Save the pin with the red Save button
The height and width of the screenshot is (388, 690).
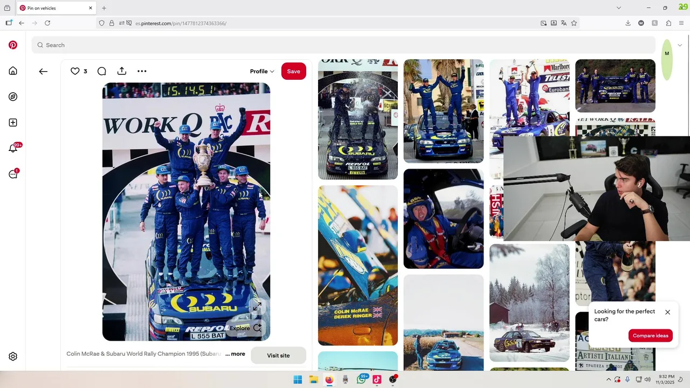(x=294, y=71)
